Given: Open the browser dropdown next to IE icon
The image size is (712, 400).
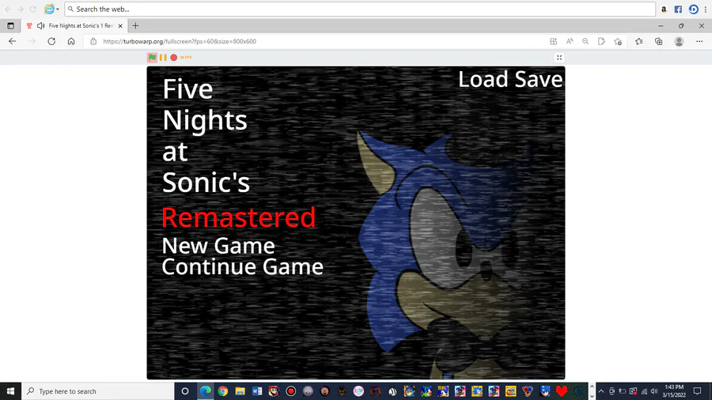Looking at the screenshot, I should (x=58, y=9).
